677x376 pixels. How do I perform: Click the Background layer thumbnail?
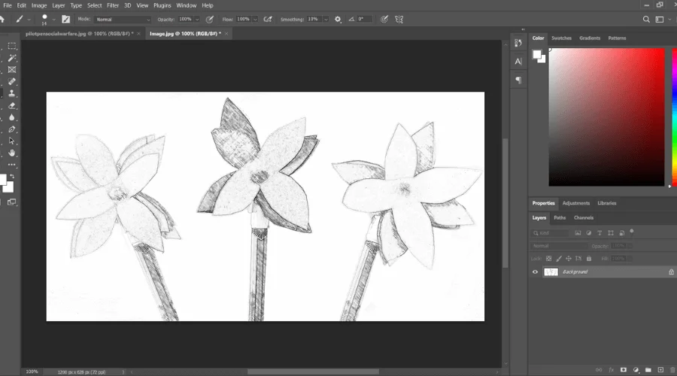click(551, 271)
